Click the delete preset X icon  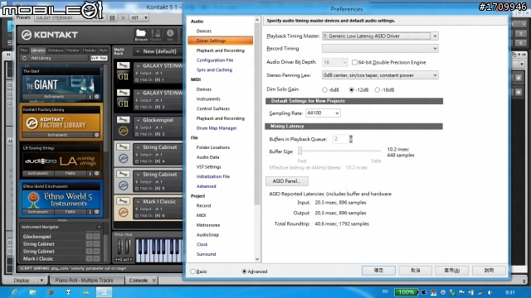(x=123, y=17)
